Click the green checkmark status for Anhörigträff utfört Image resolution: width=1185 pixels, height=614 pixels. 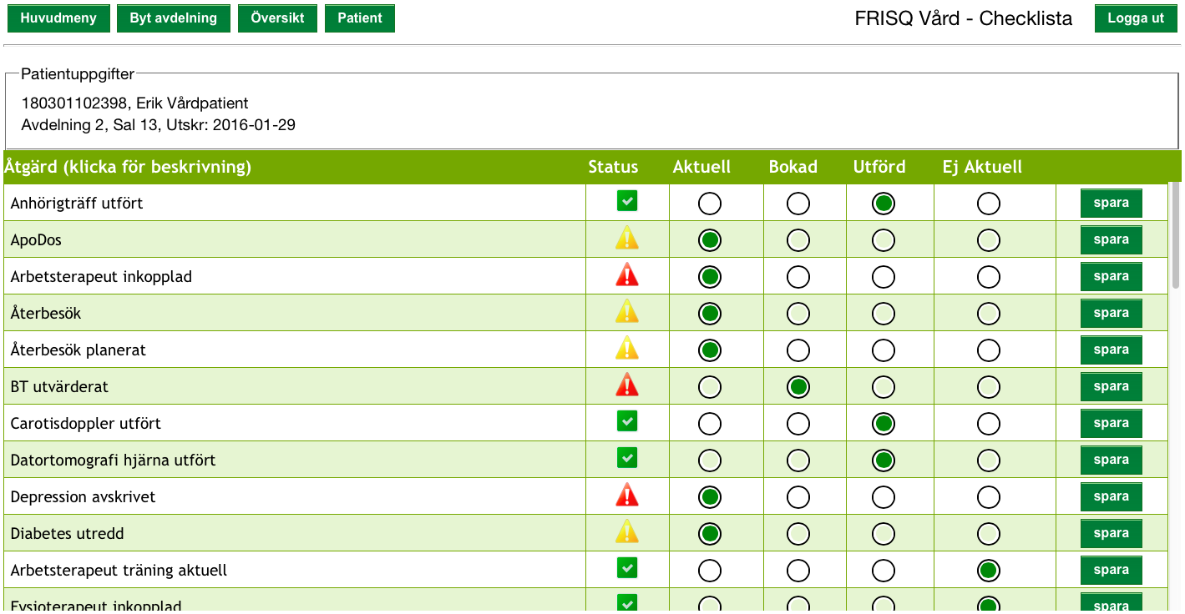[627, 201]
